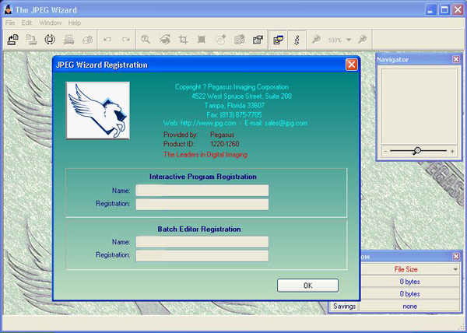This screenshot has height=333, width=467.
Task: Click the Interactive Program Name field
Action: 202,191
